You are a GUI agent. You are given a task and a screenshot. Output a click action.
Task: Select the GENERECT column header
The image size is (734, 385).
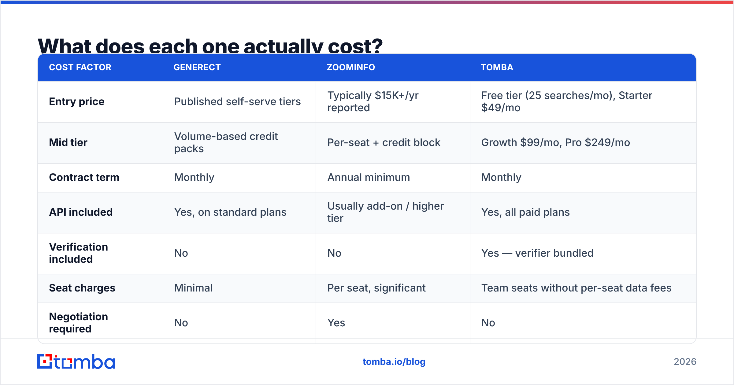coord(197,67)
